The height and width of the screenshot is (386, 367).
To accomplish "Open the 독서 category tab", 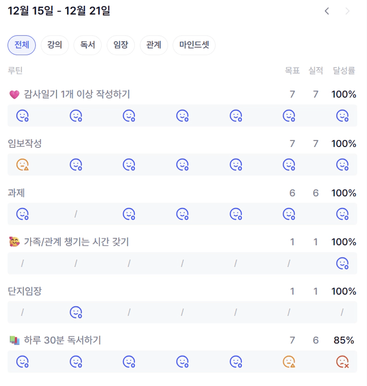I will [87, 45].
